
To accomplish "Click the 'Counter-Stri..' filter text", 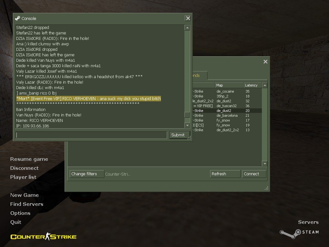I will click(118, 174).
